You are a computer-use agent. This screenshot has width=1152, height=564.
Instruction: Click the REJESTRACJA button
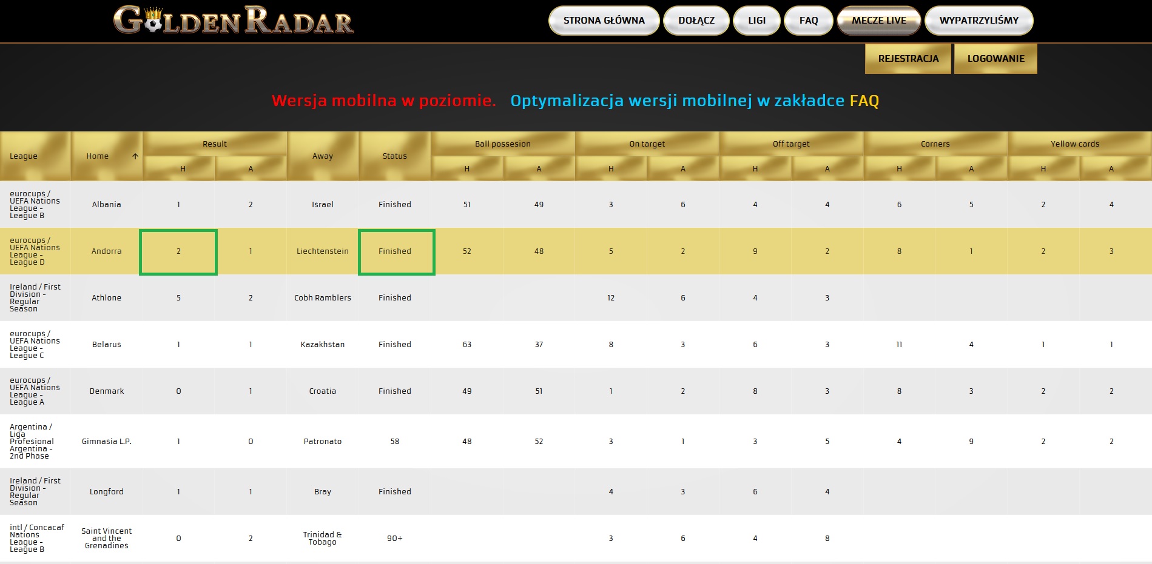(908, 59)
